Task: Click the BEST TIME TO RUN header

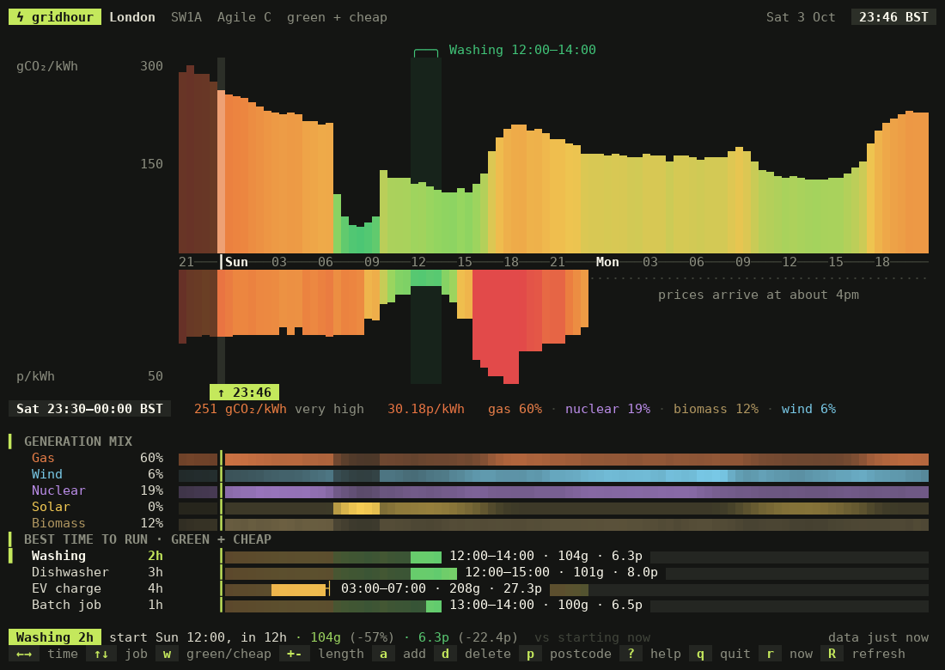Action: coord(148,539)
